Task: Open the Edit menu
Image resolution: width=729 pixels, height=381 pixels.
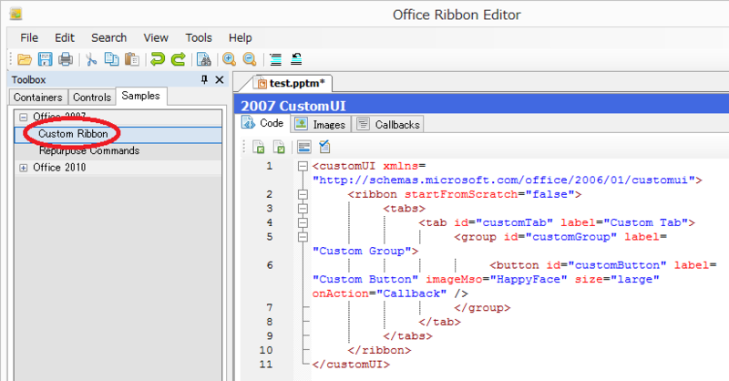Action: (x=65, y=37)
